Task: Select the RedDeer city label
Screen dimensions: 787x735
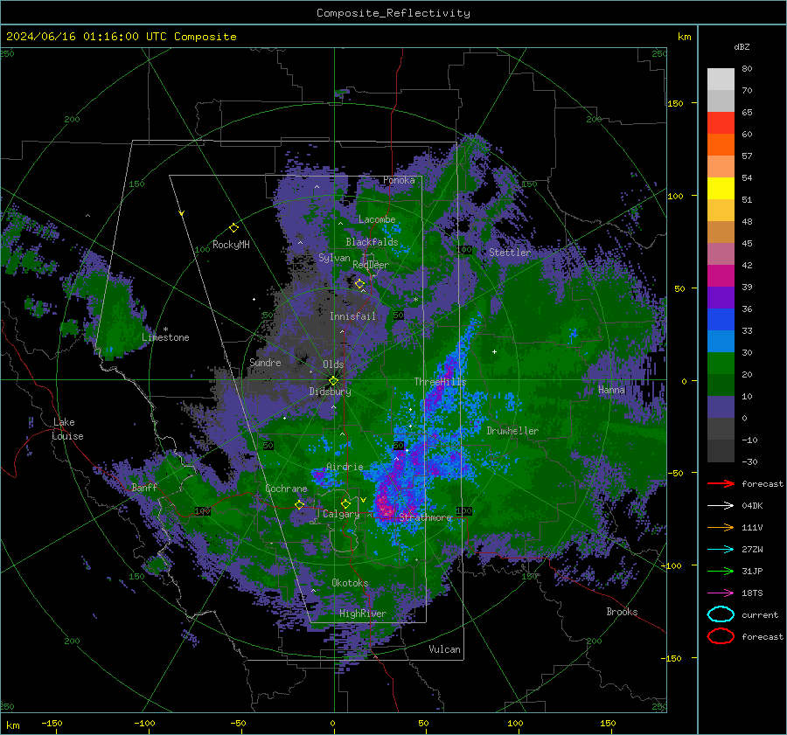Action: click(371, 265)
